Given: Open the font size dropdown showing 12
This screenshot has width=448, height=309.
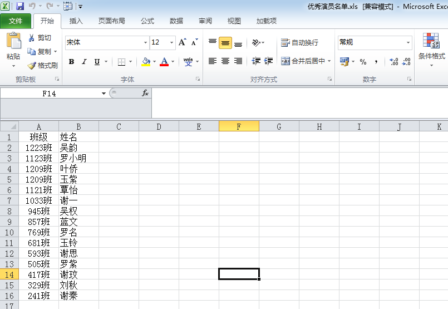Looking at the screenshot, I should click(171, 42).
